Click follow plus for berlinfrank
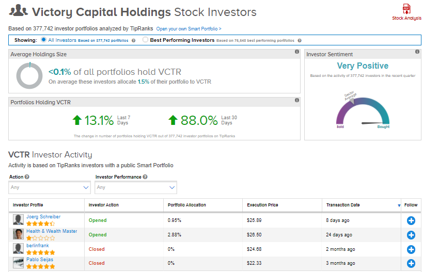 [411, 249]
